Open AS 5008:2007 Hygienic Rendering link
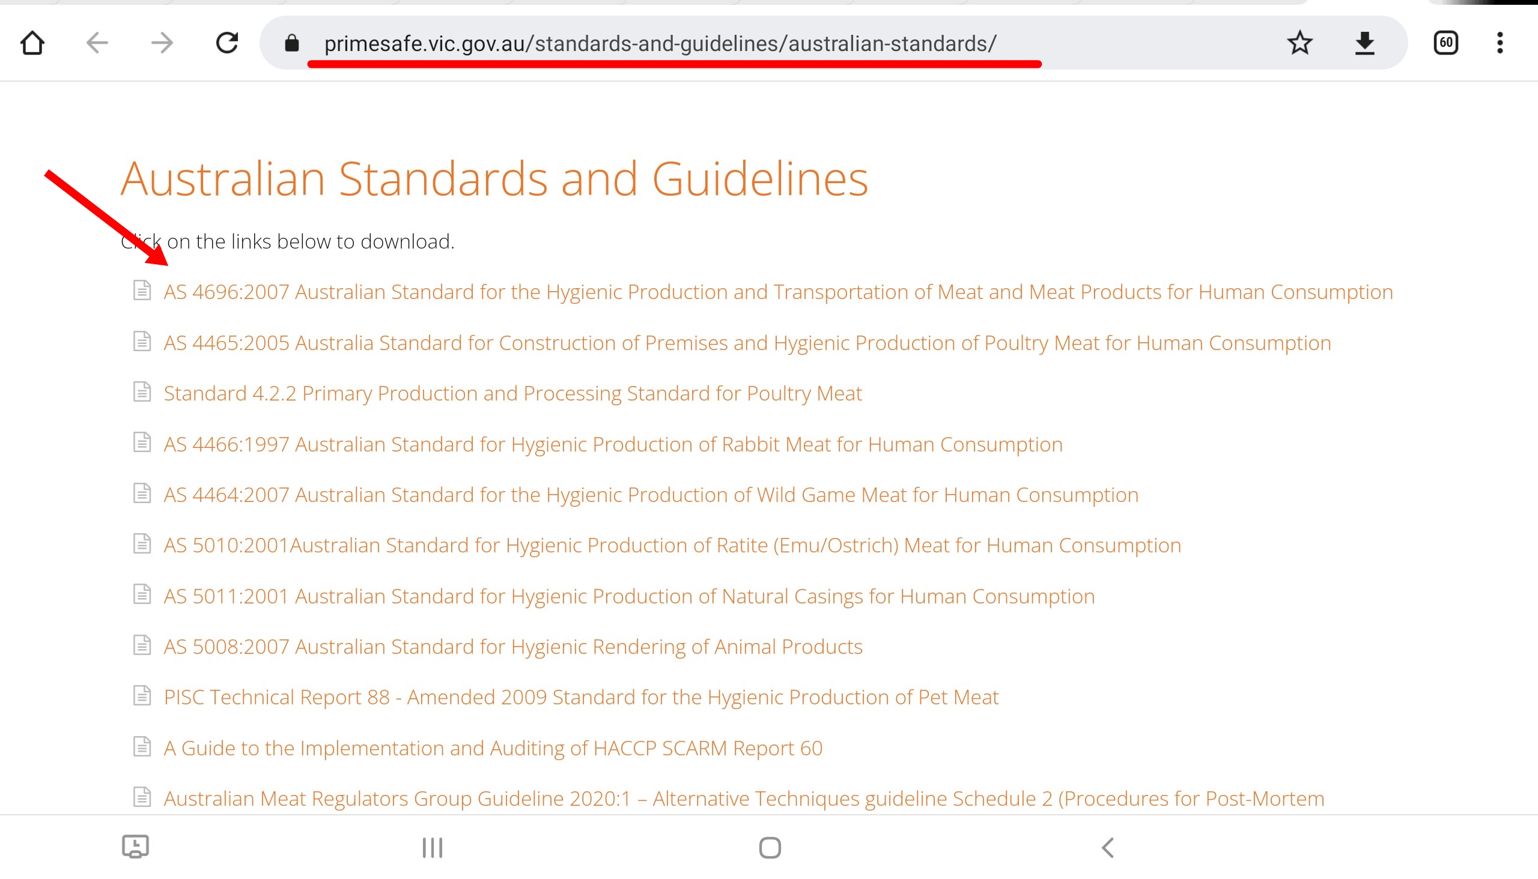The image size is (1538, 879). 513,647
